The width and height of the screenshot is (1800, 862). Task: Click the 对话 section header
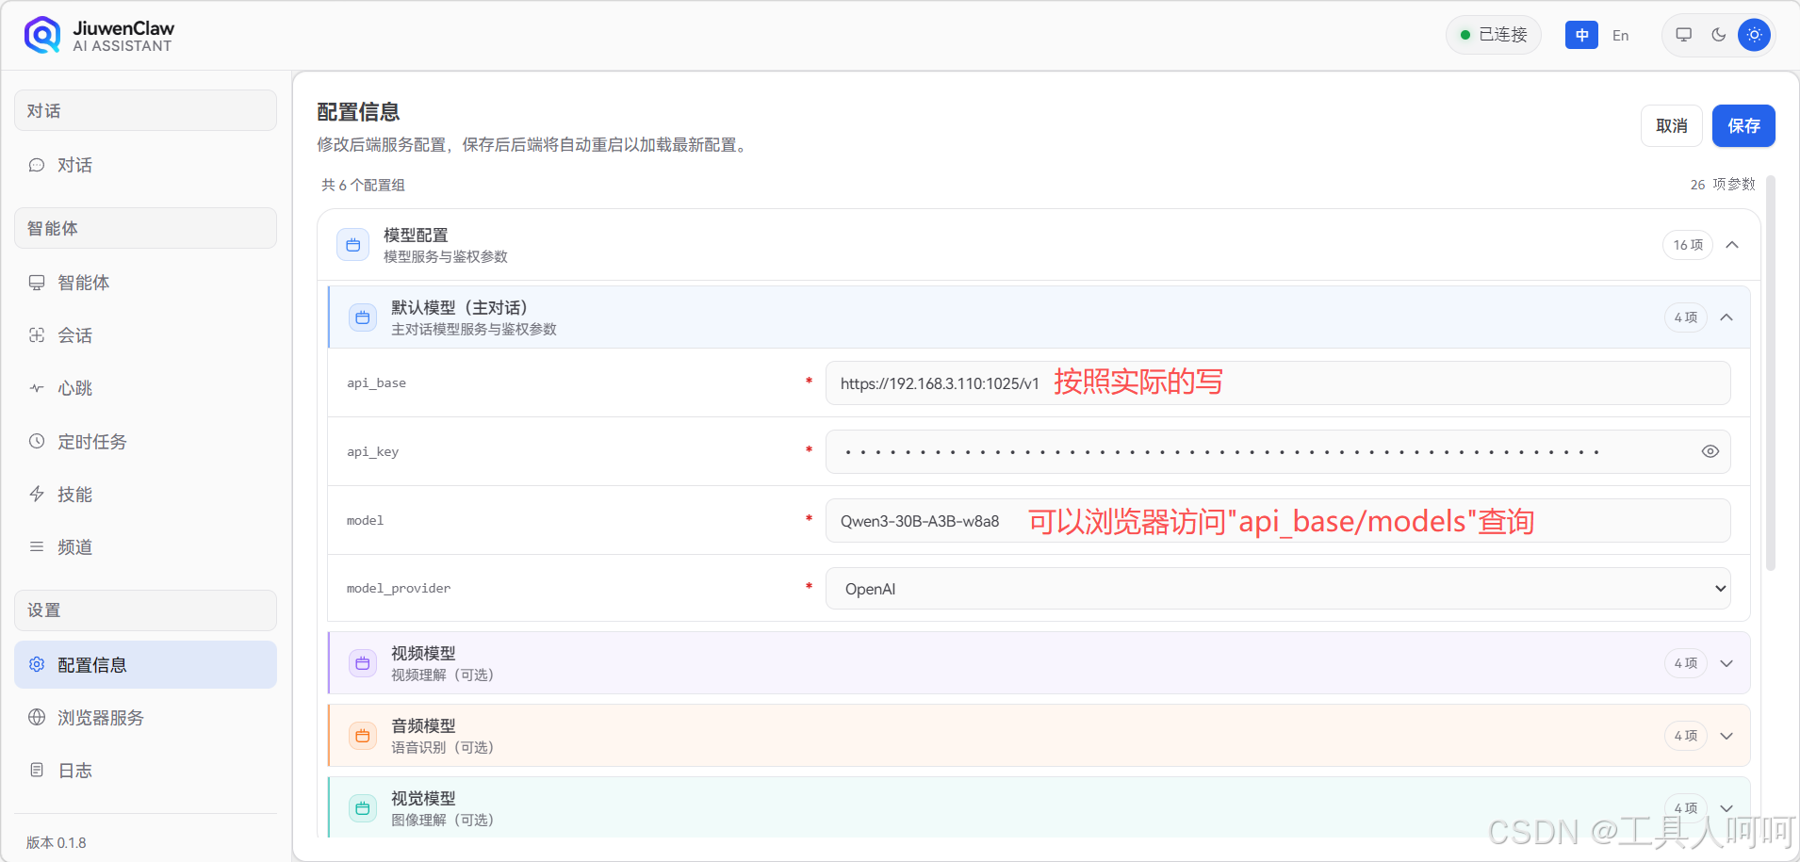145,110
